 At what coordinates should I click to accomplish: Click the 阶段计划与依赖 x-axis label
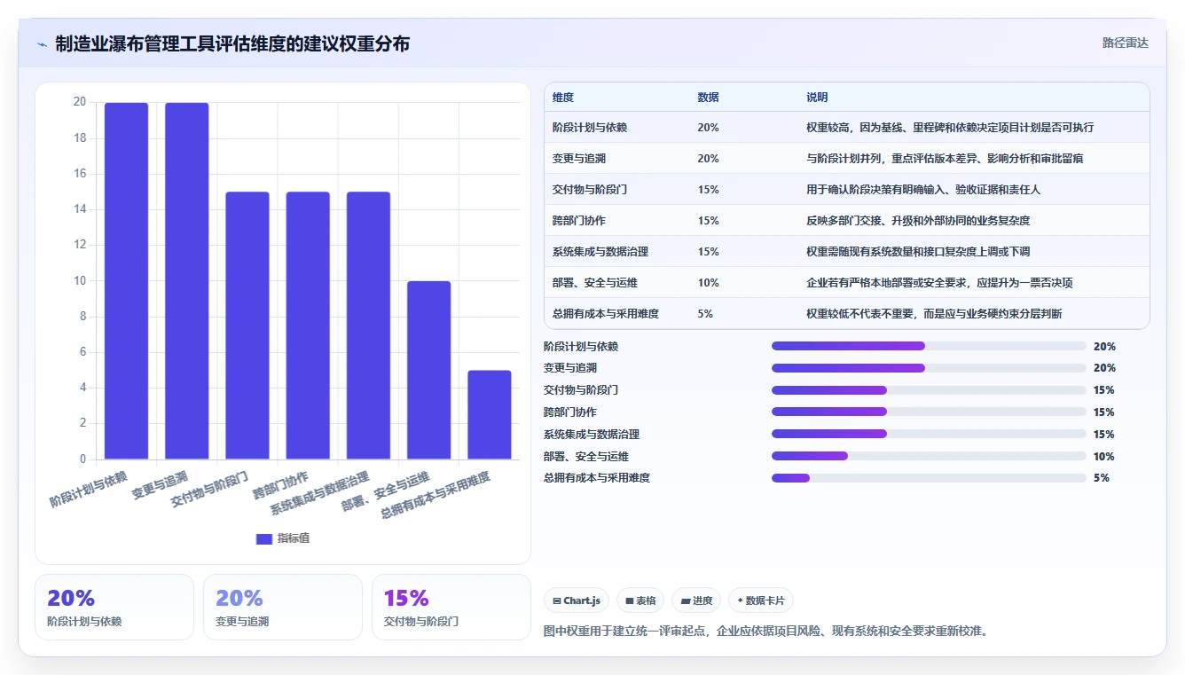(x=89, y=489)
